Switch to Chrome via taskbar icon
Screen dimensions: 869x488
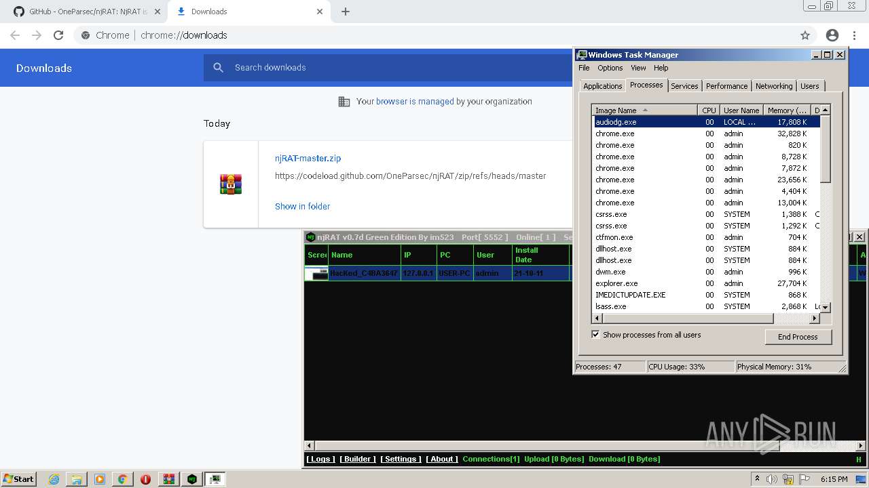pos(122,479)
